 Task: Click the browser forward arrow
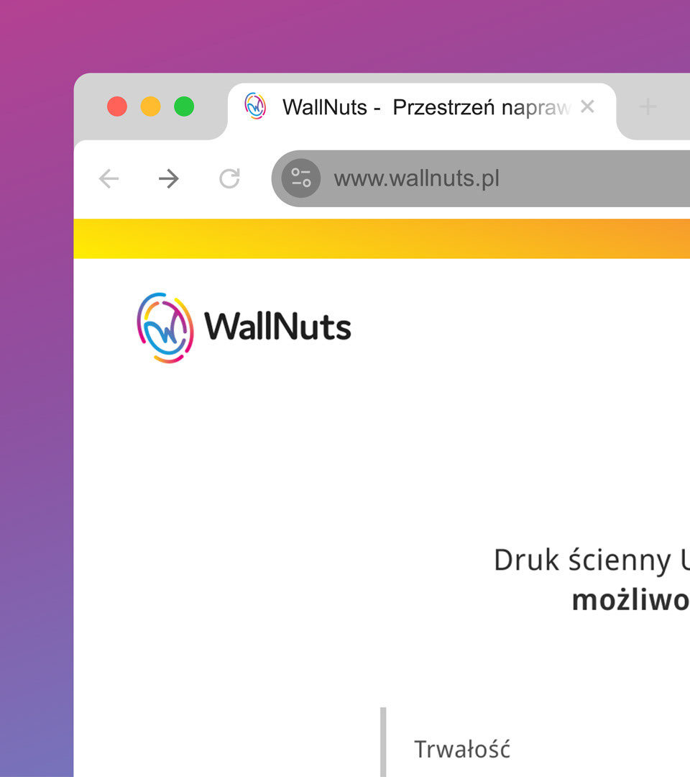pyautogui.click(x=169, y=179)
